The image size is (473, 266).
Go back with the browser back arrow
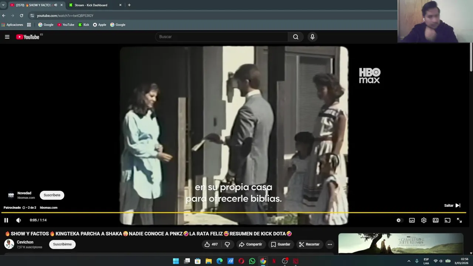pos(4,16)
